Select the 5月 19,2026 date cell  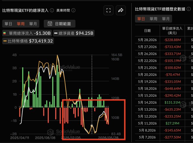(147, 82)
